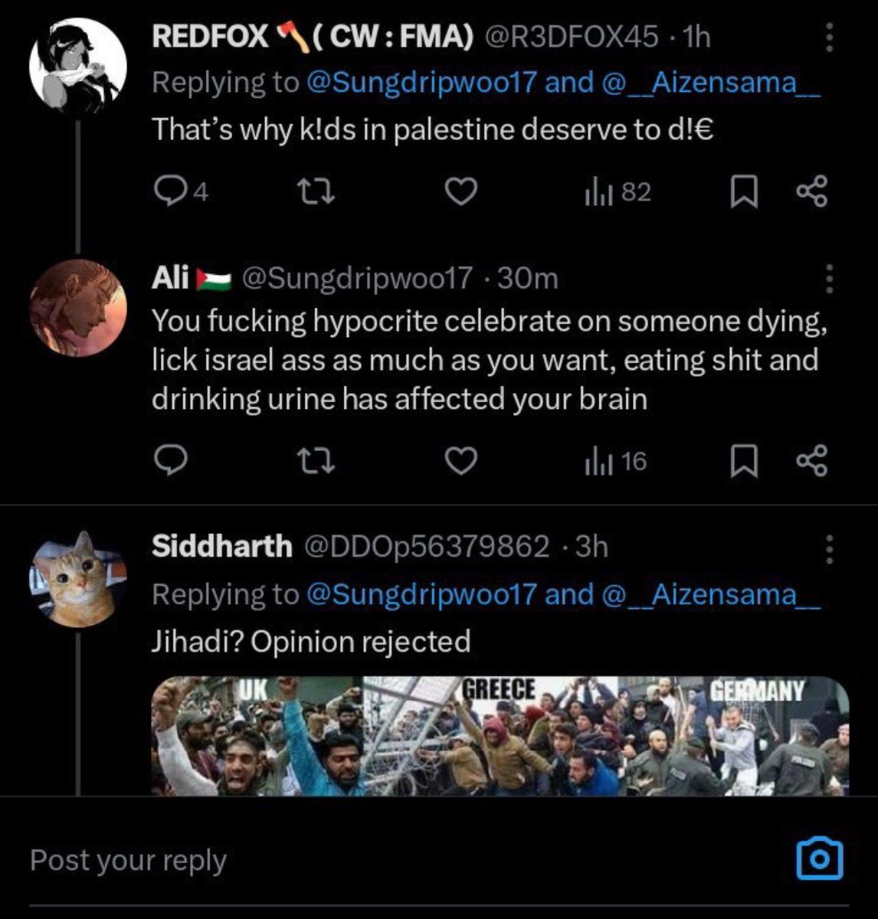Open more options on Ali's post
This screenshot has width=878, height=919.
(828, 279)
